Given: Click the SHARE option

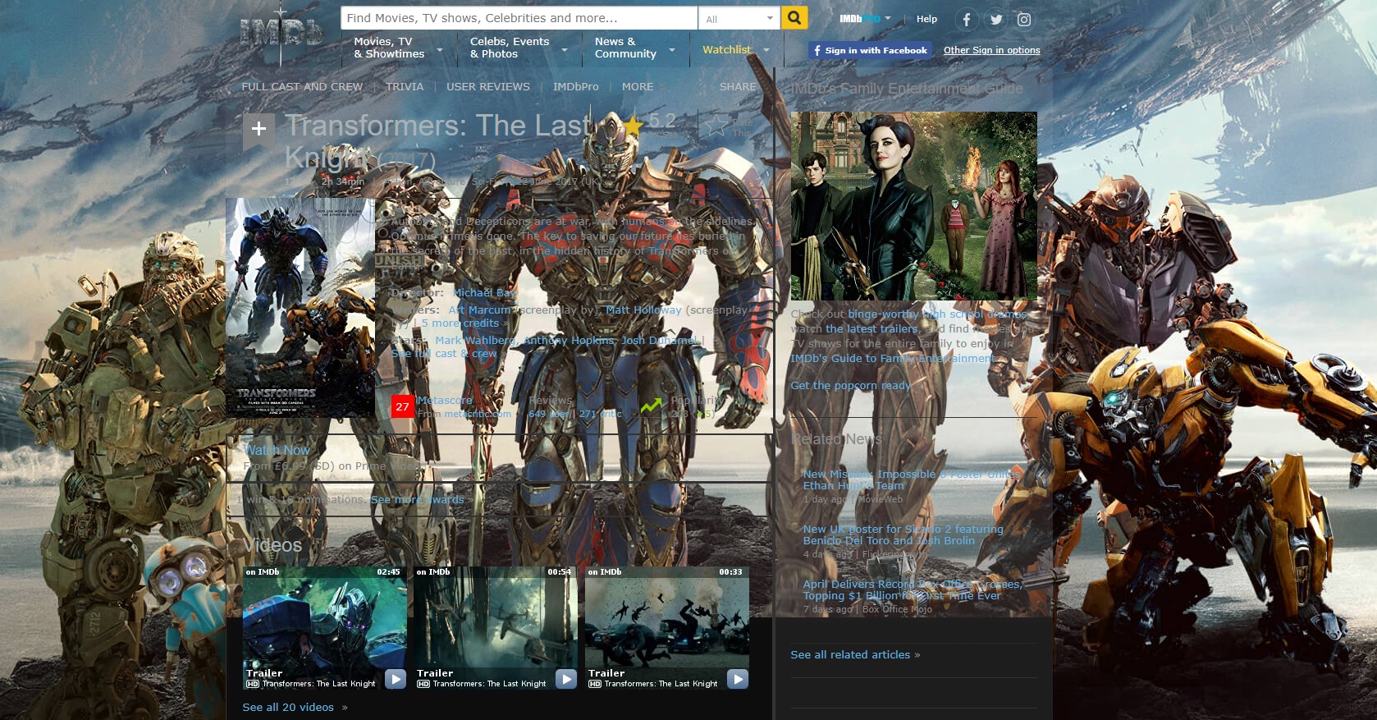Looking at the screenshot, I should (738, 87).
